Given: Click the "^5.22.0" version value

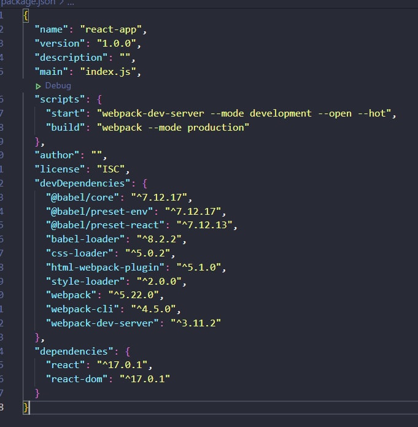Looking at the screenshot, I should 134,295.
